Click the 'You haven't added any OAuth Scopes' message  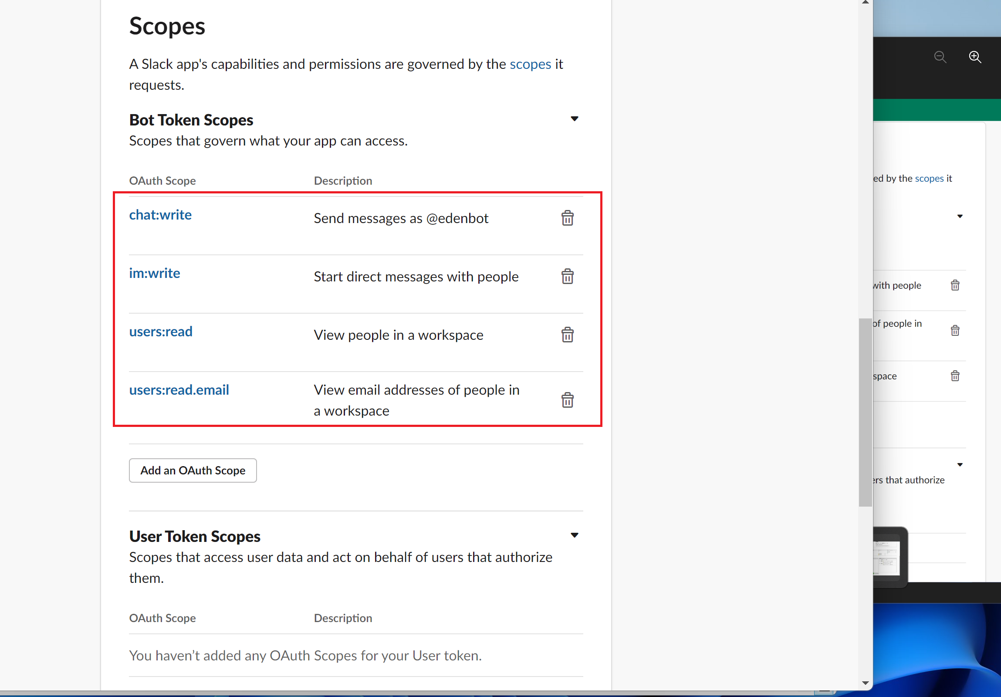tap(306, 656)
